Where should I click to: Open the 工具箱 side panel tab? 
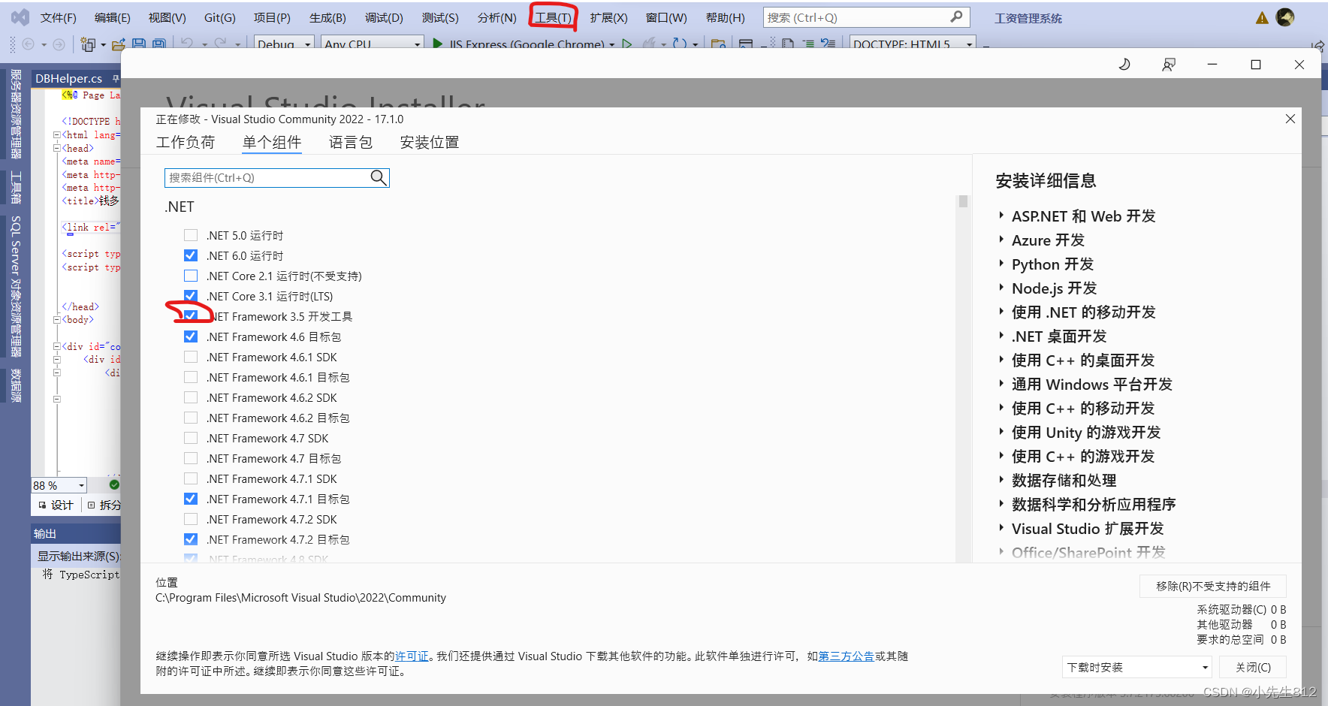point(15,188)
